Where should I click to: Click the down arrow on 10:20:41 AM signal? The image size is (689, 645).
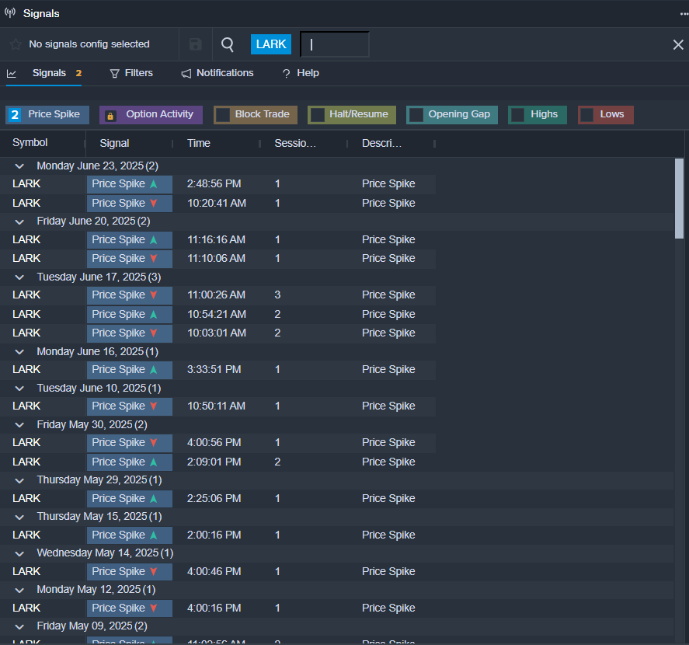pos(153,203)
